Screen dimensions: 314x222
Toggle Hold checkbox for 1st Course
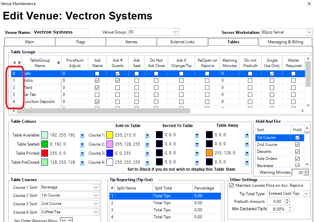coord(297,138)
